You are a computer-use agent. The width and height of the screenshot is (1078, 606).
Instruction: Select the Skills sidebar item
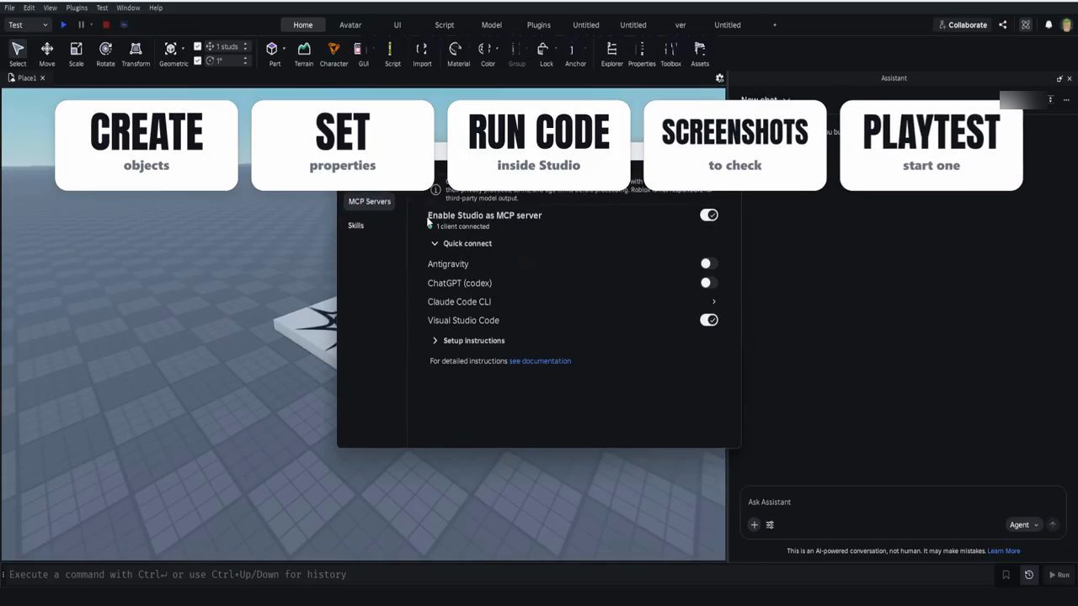(x=356, y=226)
